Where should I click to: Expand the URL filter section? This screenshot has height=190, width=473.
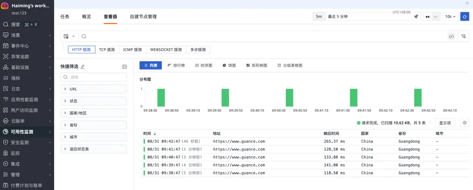93,89
